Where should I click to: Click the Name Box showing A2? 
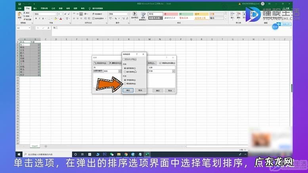tap(23, 28)
